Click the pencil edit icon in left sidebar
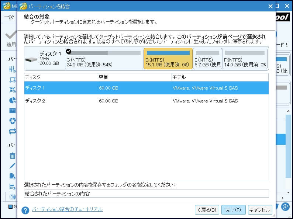This screenshot has width=293, height=219. coord(12,166)
